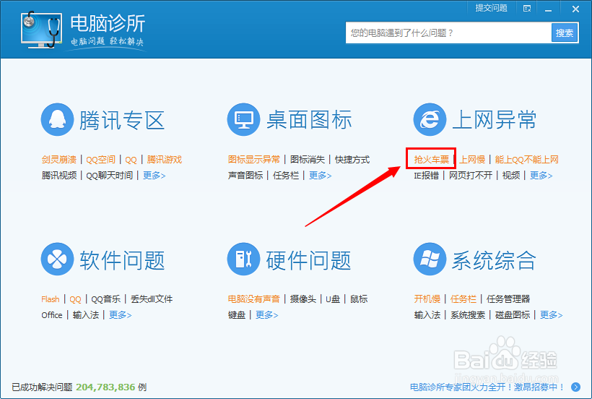This screenshot has width=592, height=399.
Task: Select the 声音图标 link
Action: (x=245, y=176)
